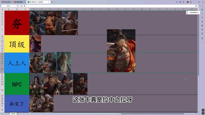Expand the Name Box dropdown arrow
The image size is (205, 115).
16,6
